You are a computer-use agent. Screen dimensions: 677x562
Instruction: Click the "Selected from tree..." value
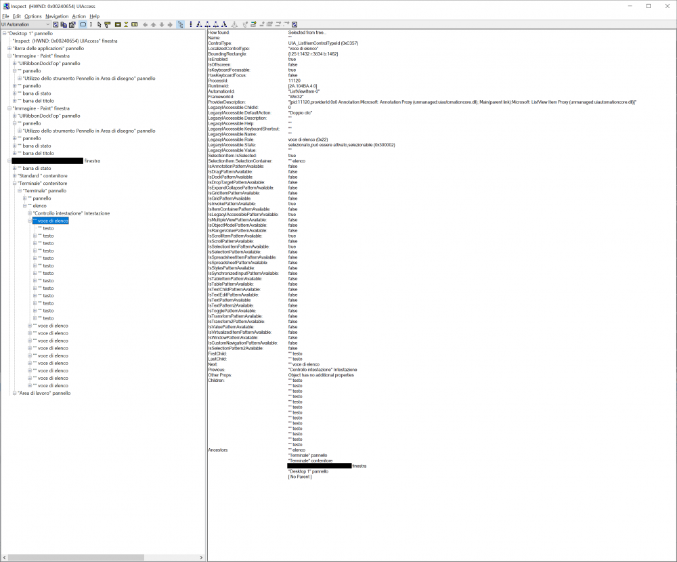(307, 33)
